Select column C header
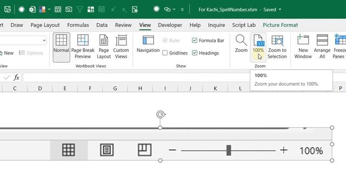The width and height of the screenshot is (346, 194). click(15, 88)
